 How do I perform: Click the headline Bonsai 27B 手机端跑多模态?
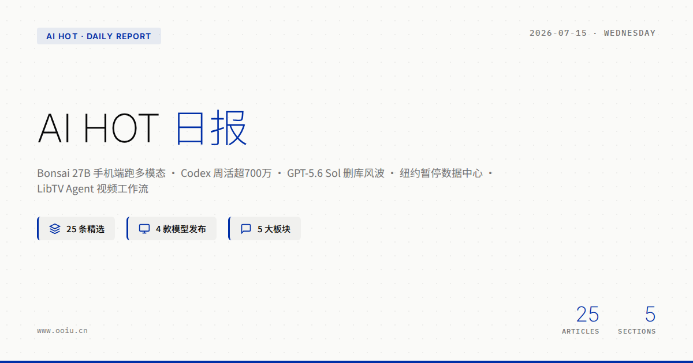tap(101, 173)
